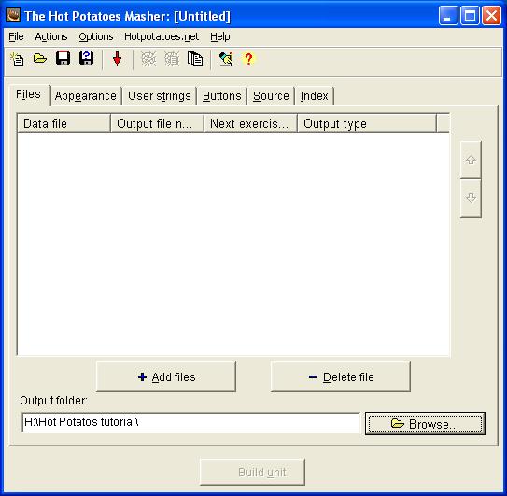Click the Output type column header
Screen dimensions: 507x496
367,123
